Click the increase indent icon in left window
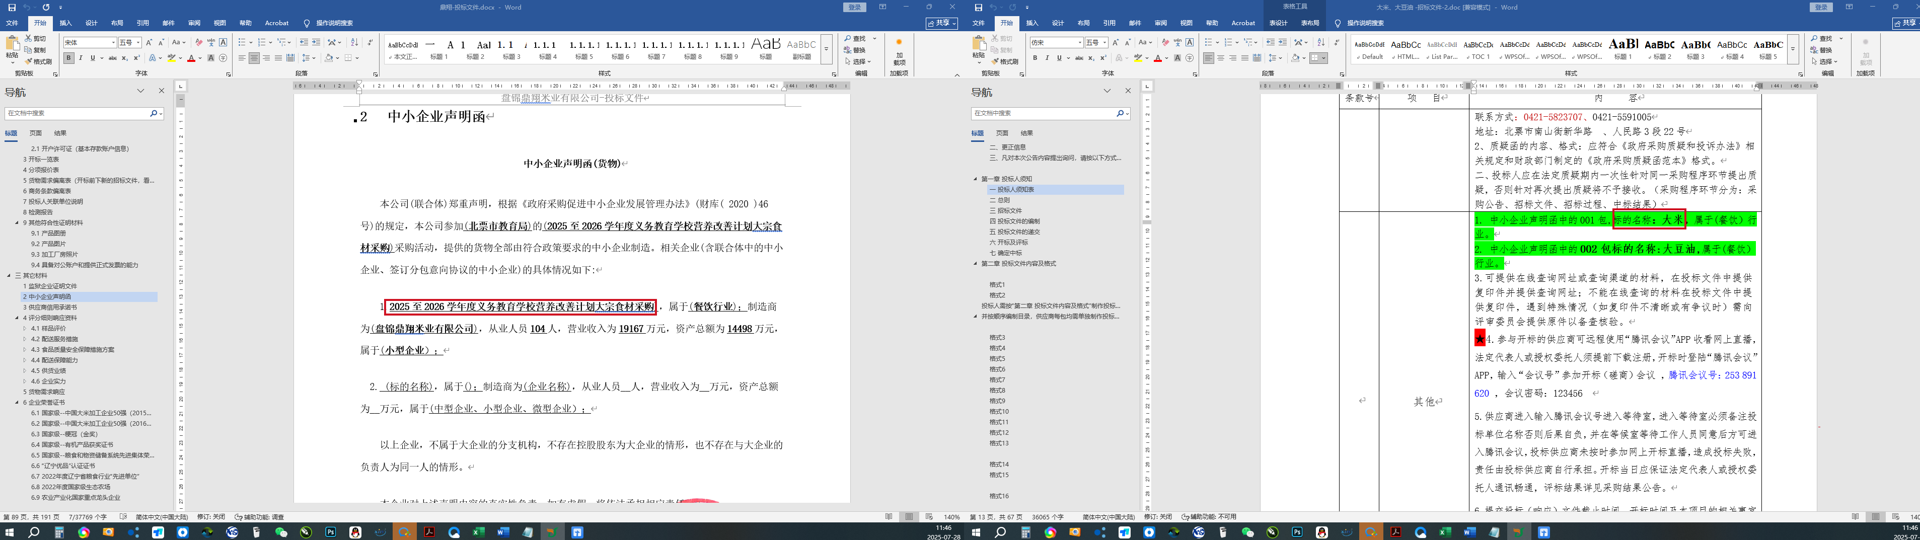The image size is (1920, 540). tap(316, 42)
